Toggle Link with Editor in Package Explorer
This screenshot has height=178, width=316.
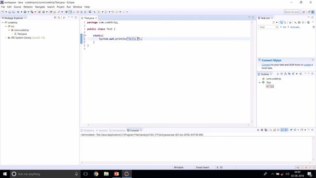click(x=59, y=18)
